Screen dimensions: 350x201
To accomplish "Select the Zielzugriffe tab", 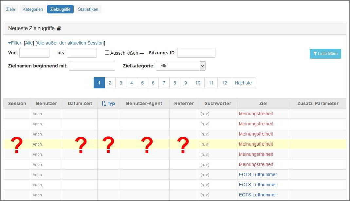I will 60,9.
